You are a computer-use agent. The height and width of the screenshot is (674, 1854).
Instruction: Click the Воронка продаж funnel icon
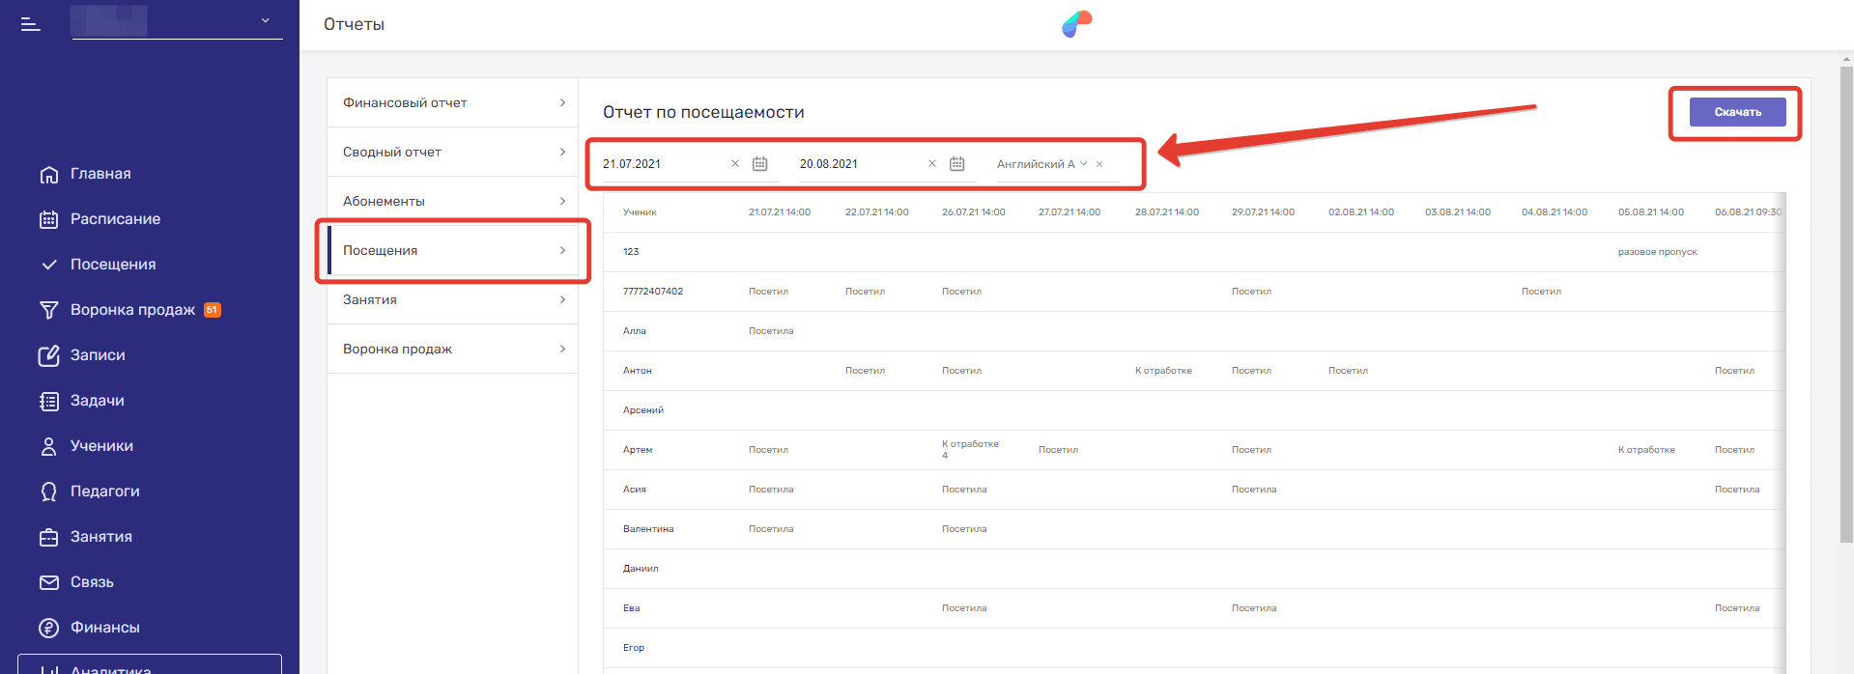[x=48, y=310]
